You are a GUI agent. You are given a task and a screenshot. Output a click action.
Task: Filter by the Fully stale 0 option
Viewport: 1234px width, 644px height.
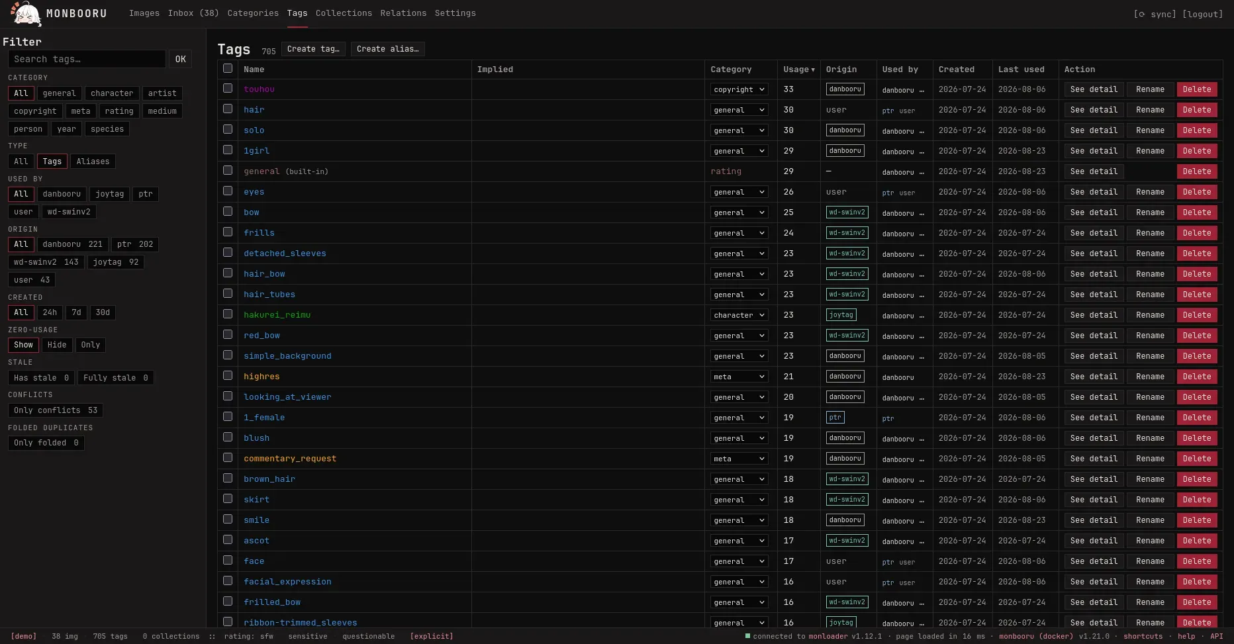coord(116,378)
